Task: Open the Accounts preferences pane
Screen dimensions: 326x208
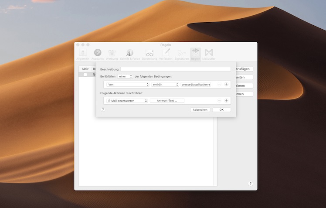Action: pos(98,54)
